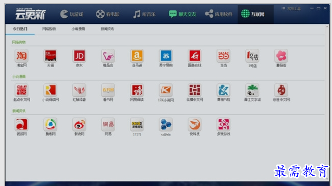332x186 pixels.
Task: Open the 网易阅读 icon
Action: click(x=137, y=90)
